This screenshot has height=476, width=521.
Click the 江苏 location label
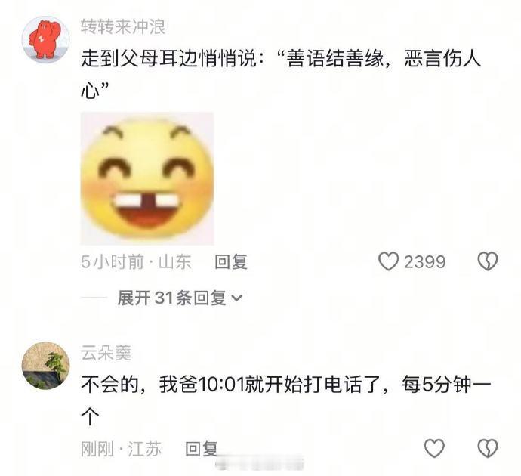click(x=145, y=449)
